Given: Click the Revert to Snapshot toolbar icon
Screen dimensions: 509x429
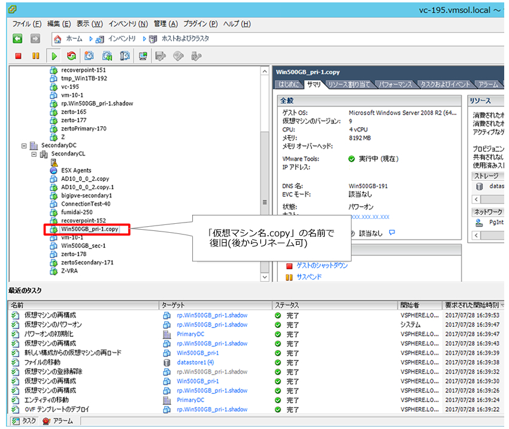Looking at the screenshot, I should point(107,56).
